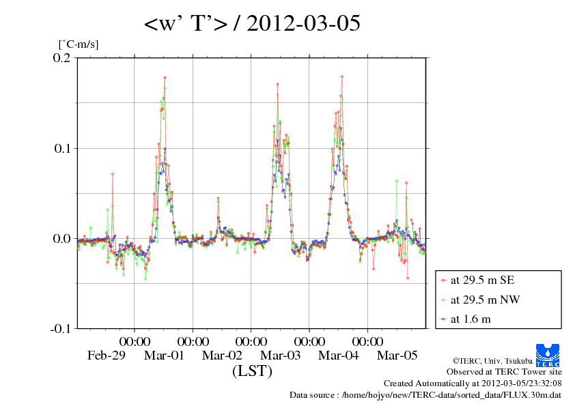The height and width of the screenshot is (406, 575).
Task: Click the blue 1.6 m legend marker
Action: point(443,319)
